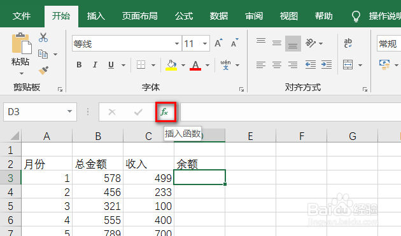401x236 pixels.
Task: Increase font size with larger A
Action: 219,43
